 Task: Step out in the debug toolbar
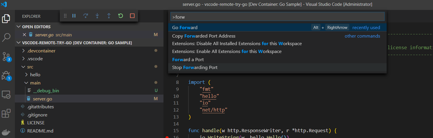(109, 16)
